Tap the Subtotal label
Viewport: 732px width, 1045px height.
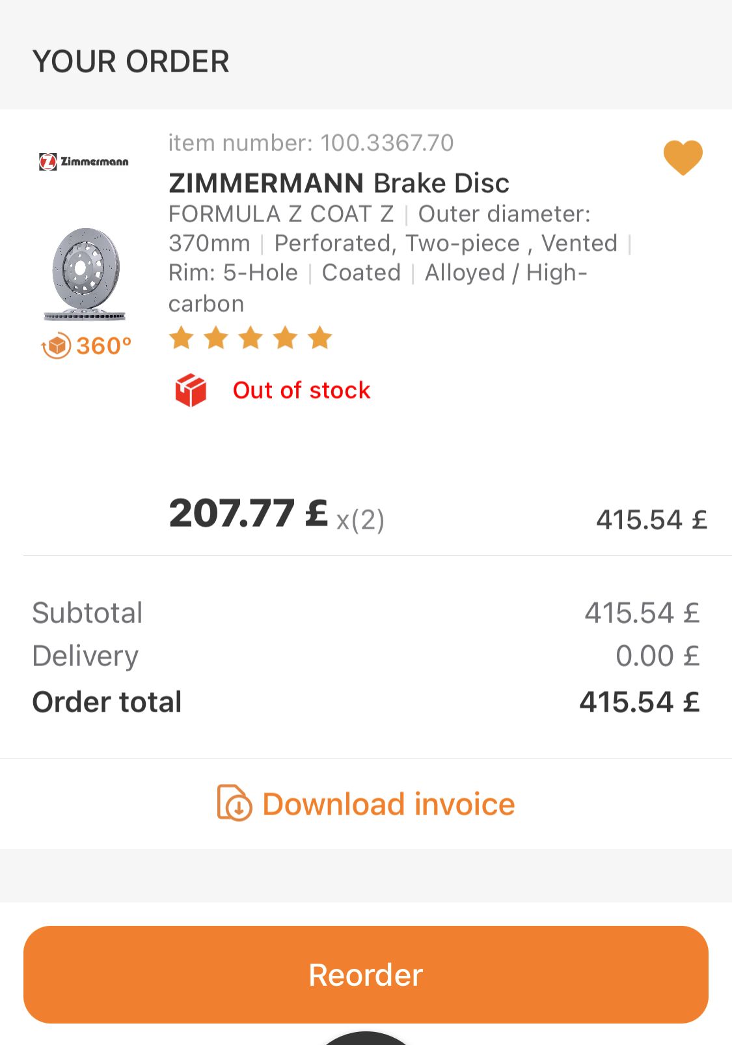click(87, 613)
